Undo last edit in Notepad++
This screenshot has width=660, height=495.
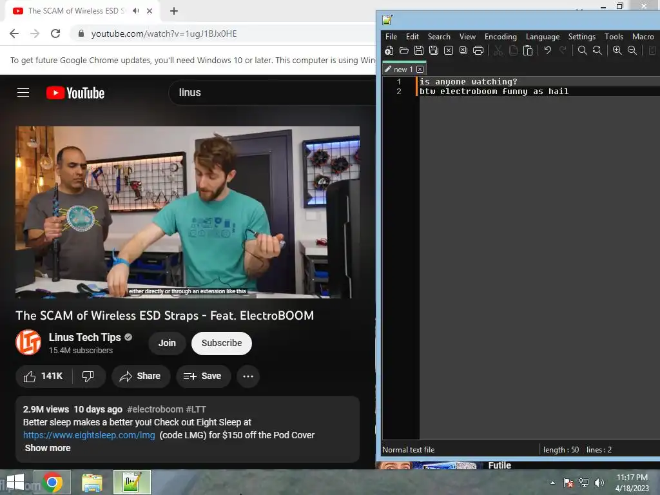[x=547, y=50]
